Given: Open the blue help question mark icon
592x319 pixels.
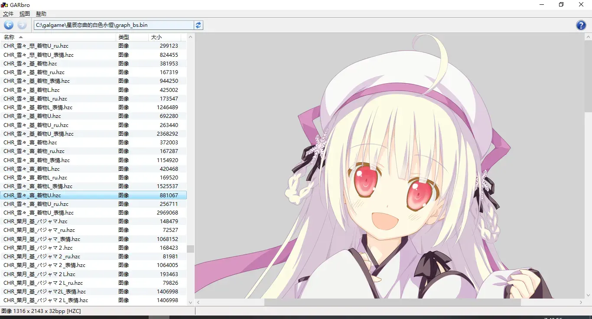Looking at the screenshot, I should click(581, 25).
